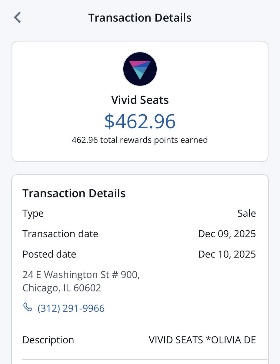This screenshot has height=364, width=280.
Task: Tap the Vivid Seats merchant name
Action: [x=140, y=100]
